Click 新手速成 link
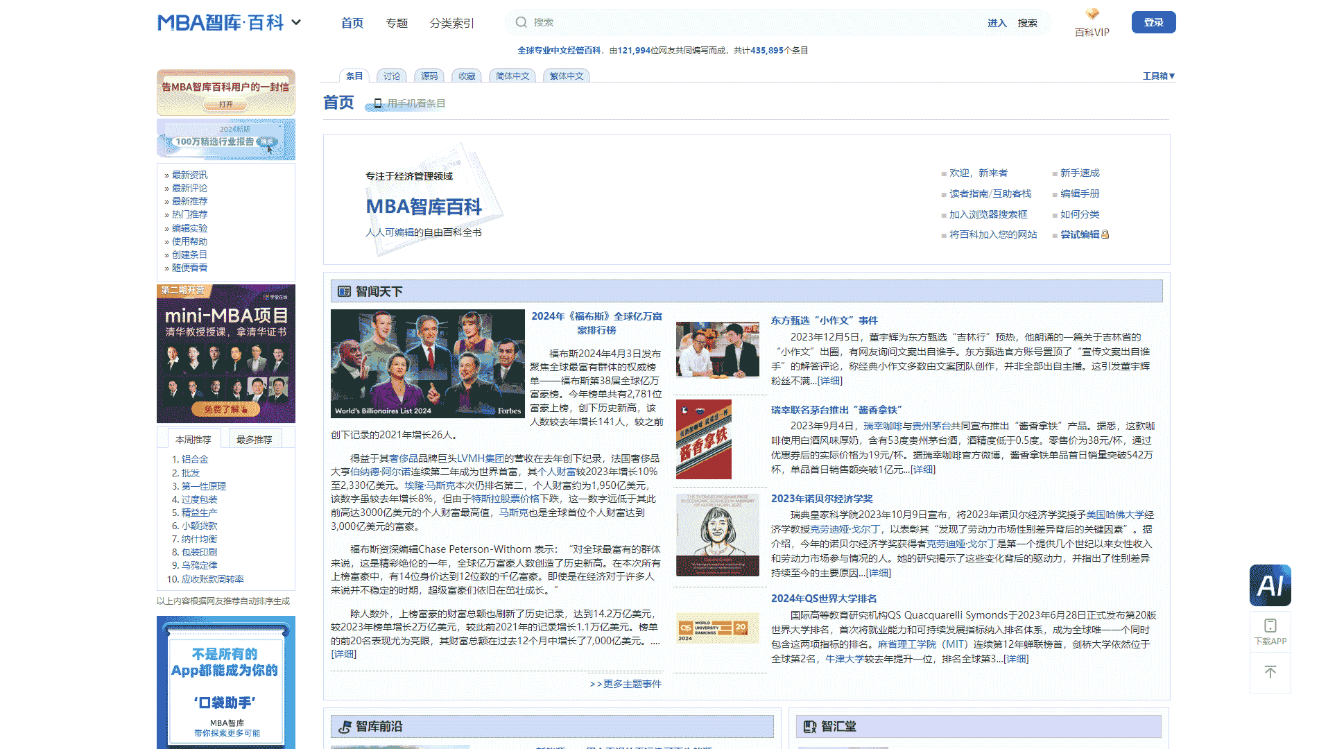The image size is (1319, 749). [1080, 173]
